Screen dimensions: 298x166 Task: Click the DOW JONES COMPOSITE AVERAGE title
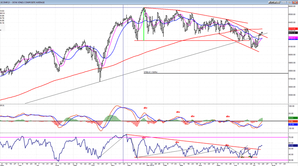23,1
